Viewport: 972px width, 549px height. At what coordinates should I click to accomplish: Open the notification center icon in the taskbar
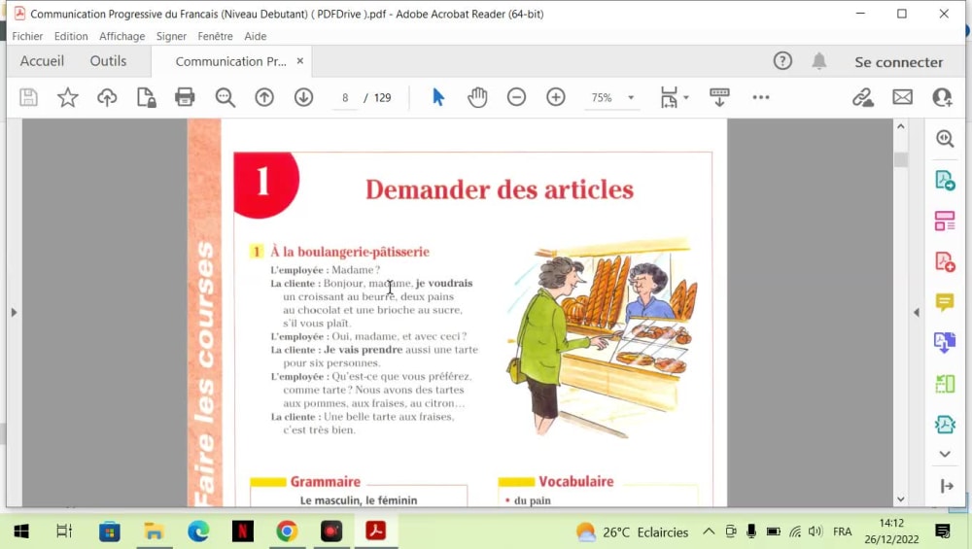click(x=942, y=532)
